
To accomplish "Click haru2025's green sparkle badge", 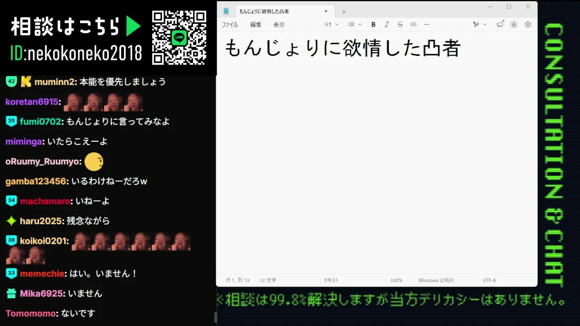I will pos(11,221).
